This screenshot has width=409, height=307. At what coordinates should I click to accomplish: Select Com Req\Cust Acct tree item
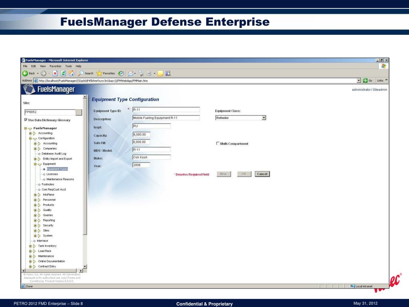point(54,189)
